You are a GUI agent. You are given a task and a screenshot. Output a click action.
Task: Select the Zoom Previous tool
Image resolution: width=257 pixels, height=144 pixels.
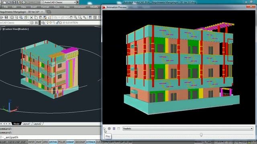coord(85,17)
